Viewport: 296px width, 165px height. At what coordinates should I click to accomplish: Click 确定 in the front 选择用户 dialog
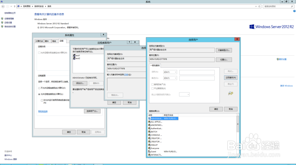[216, 109]
